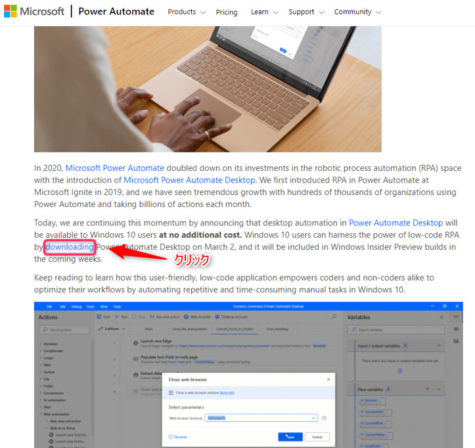Click the 'Microsoft' wordmark in header
Screen dimensions: 475x448
(42, 12)
